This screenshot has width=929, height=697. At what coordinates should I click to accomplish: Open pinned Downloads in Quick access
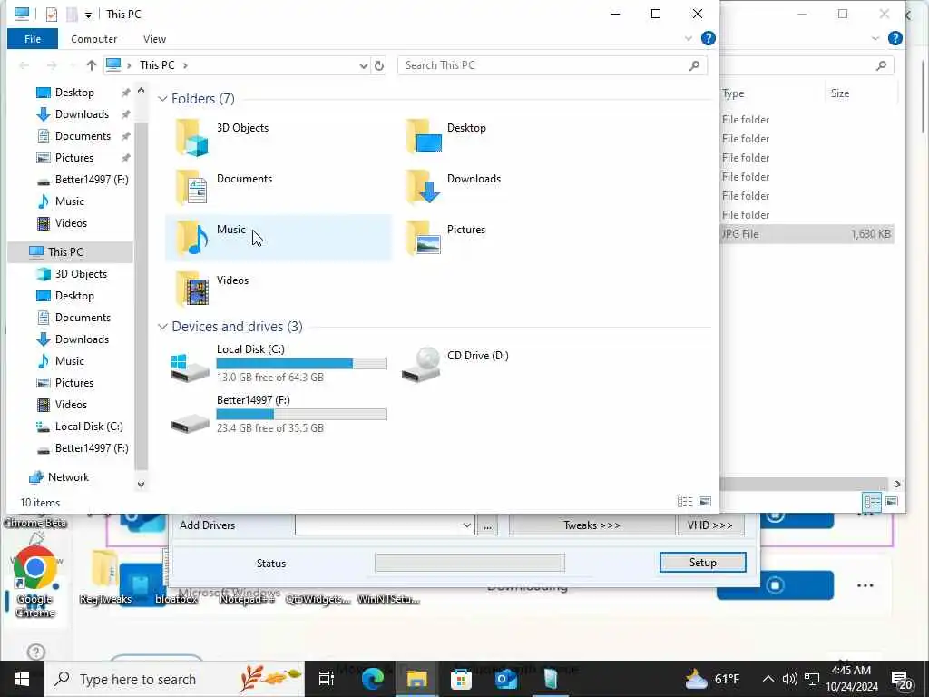tap(82, 114)
